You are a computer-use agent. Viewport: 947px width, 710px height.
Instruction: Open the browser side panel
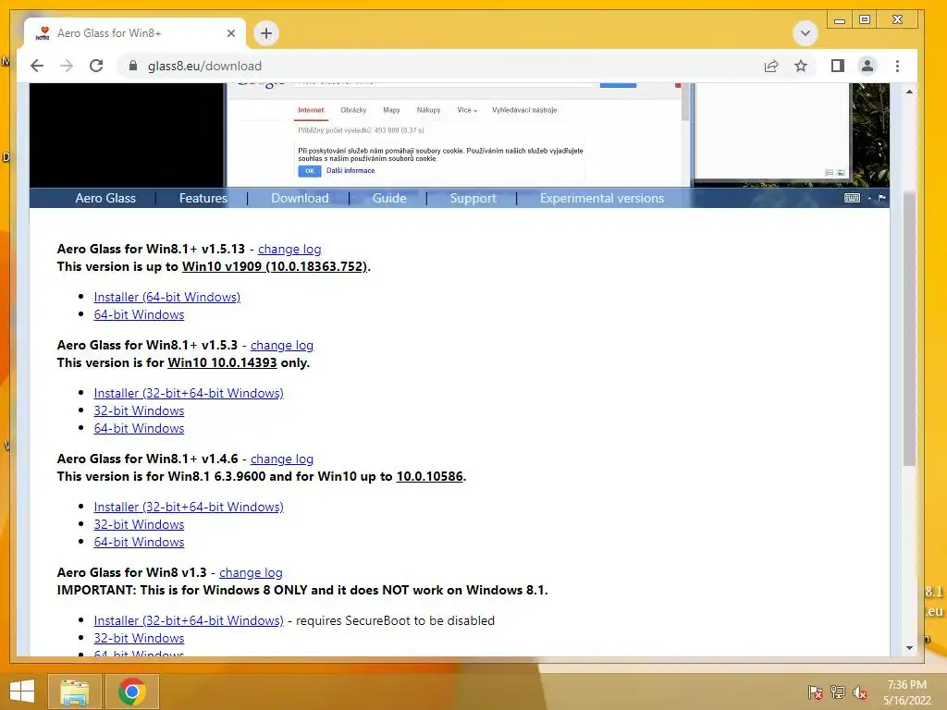[x=838, y=66]
